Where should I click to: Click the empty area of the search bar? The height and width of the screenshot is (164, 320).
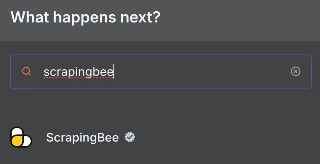[x=202, y=72]
